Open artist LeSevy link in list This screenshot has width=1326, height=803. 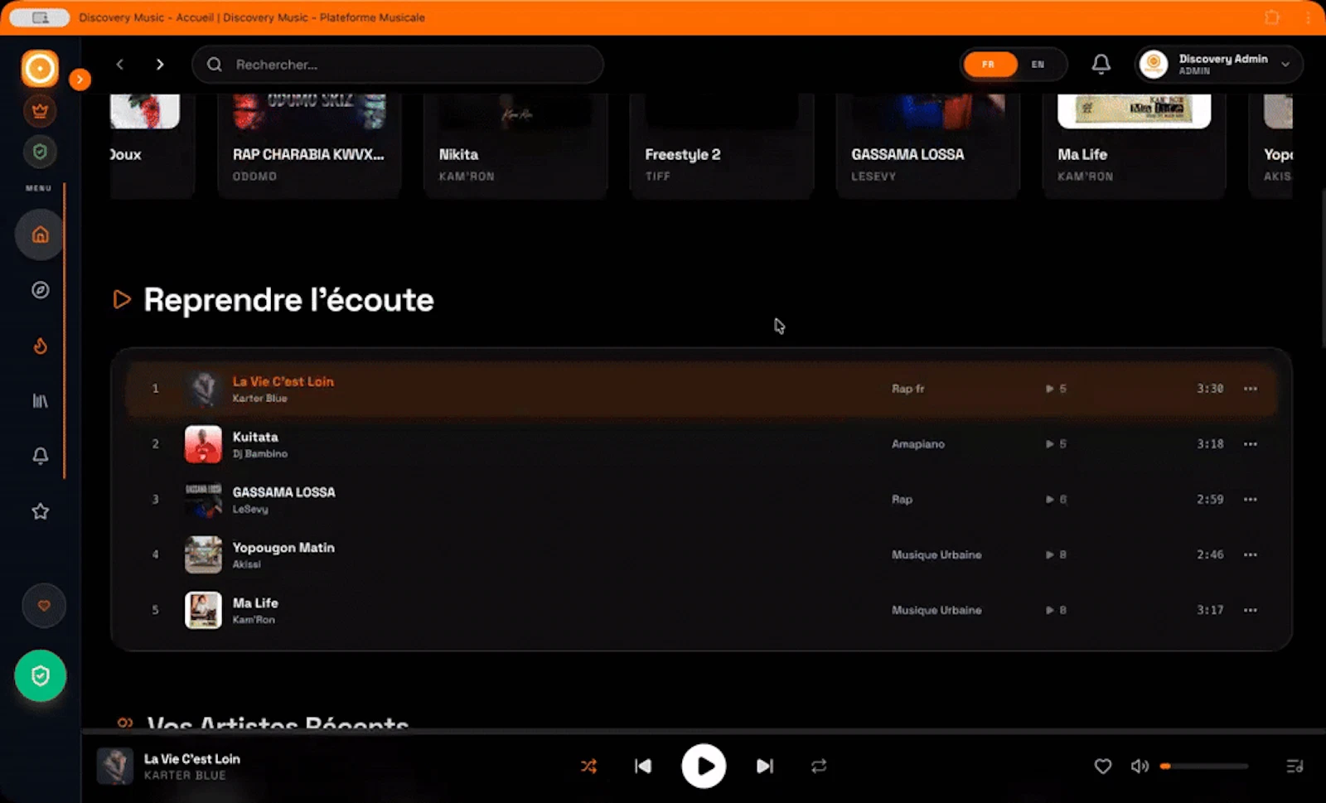coord(250,510)
